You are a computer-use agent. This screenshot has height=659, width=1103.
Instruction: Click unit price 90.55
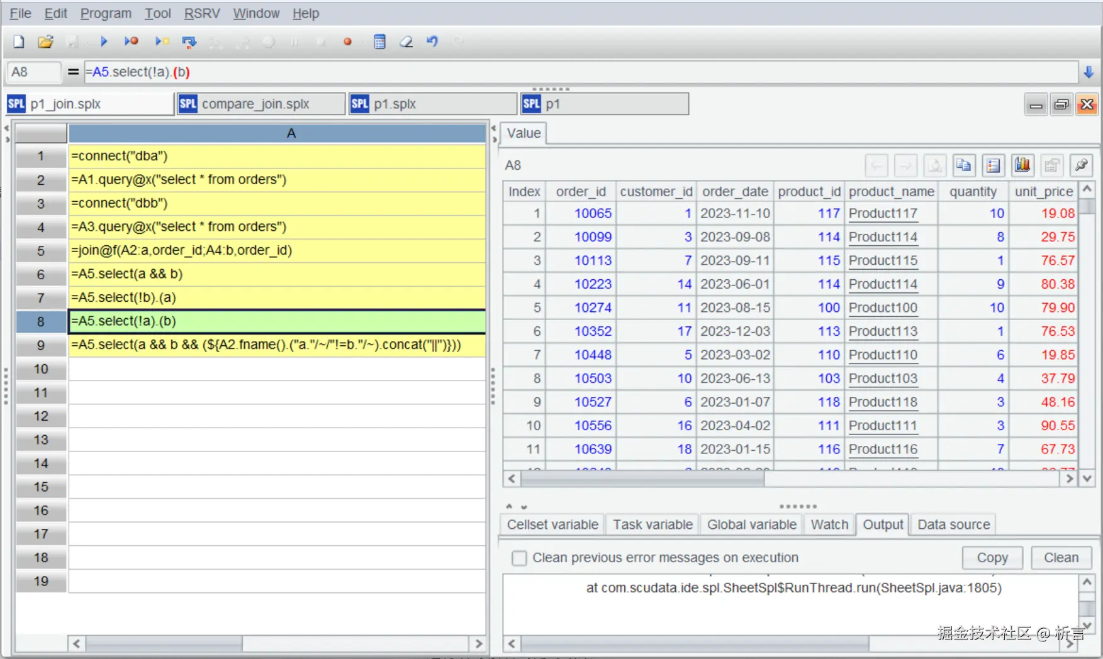point(1058,426)
